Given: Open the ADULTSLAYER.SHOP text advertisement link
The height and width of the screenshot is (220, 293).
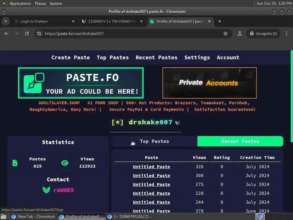Looking at the screenshot, I should [142, 106].
